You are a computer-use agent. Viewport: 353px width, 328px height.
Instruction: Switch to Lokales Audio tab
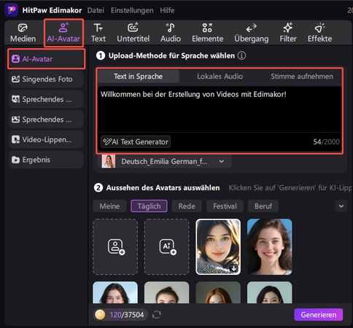click(220, 77)
